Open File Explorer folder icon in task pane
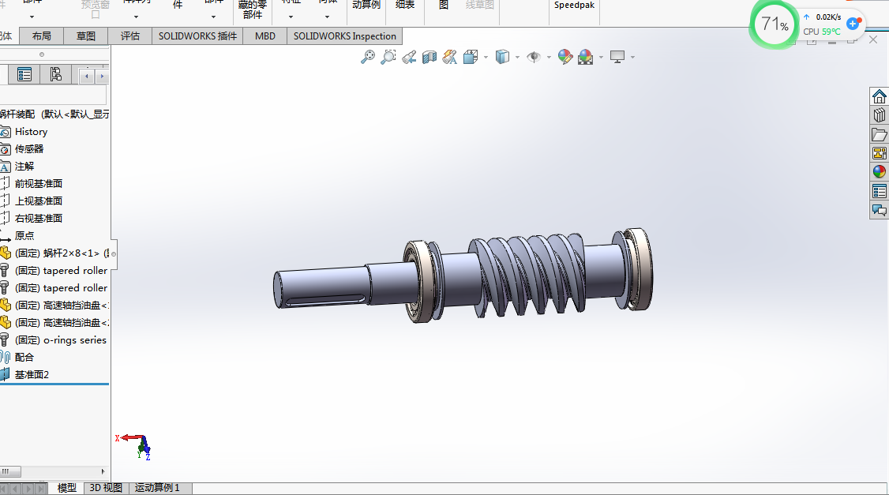The width and height of the screenshot is (889, 495). [x=879, y=134]
